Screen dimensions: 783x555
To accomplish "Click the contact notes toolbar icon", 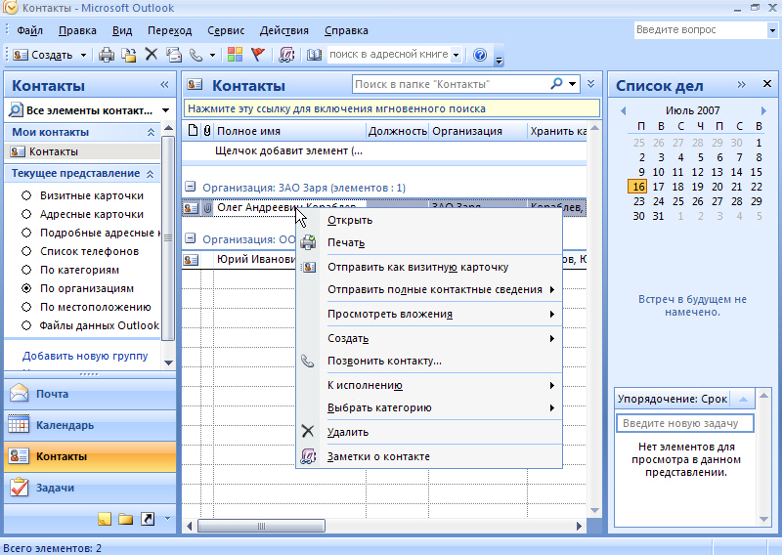I will point(286,55).
